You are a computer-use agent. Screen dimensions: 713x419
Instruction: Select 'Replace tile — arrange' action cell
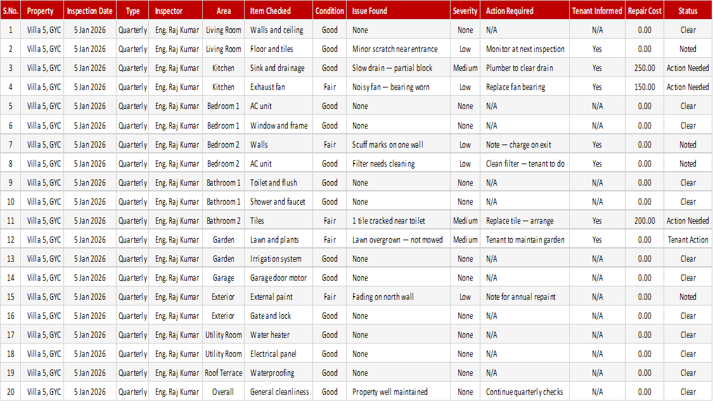pyautogui.click(x=524, y=221)
